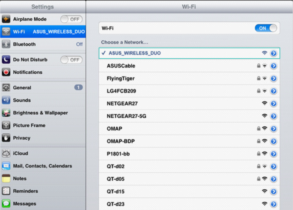Viewport: 293px width, 210px height.
Task: Open Bluetooth settings in sidebar
Action: [43, 44]
